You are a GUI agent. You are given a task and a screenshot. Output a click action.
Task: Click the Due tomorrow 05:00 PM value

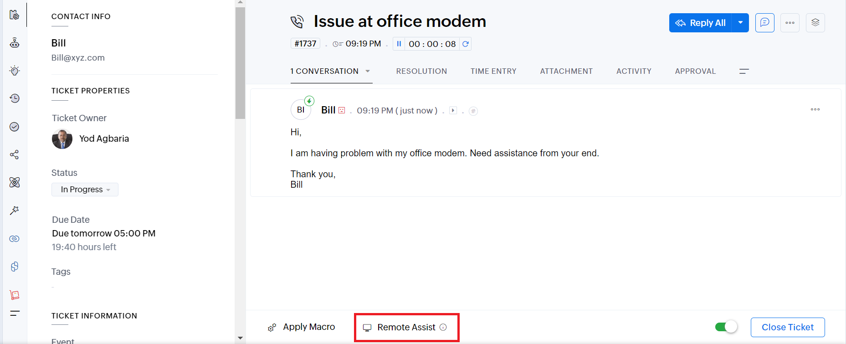[104, 233]
